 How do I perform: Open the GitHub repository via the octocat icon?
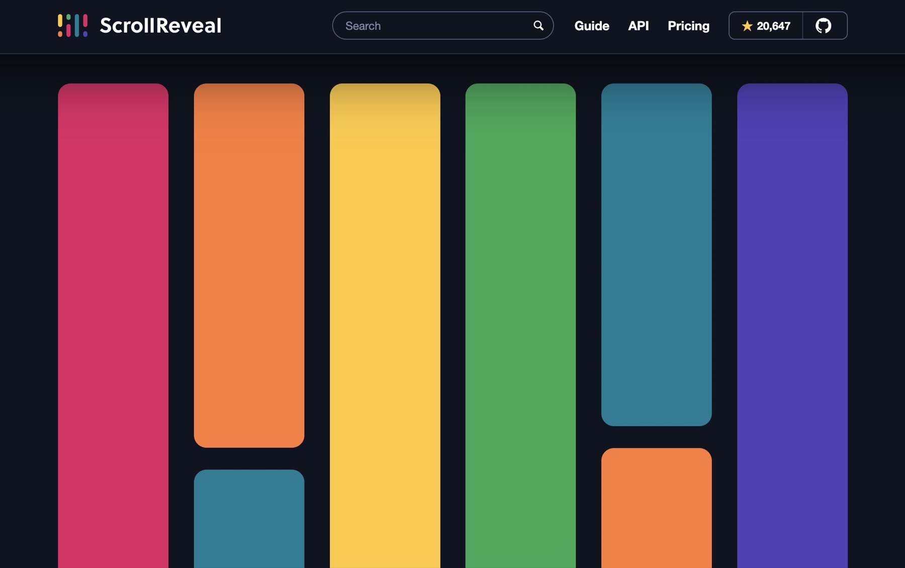pyautogui.click(x=823, y=26)
